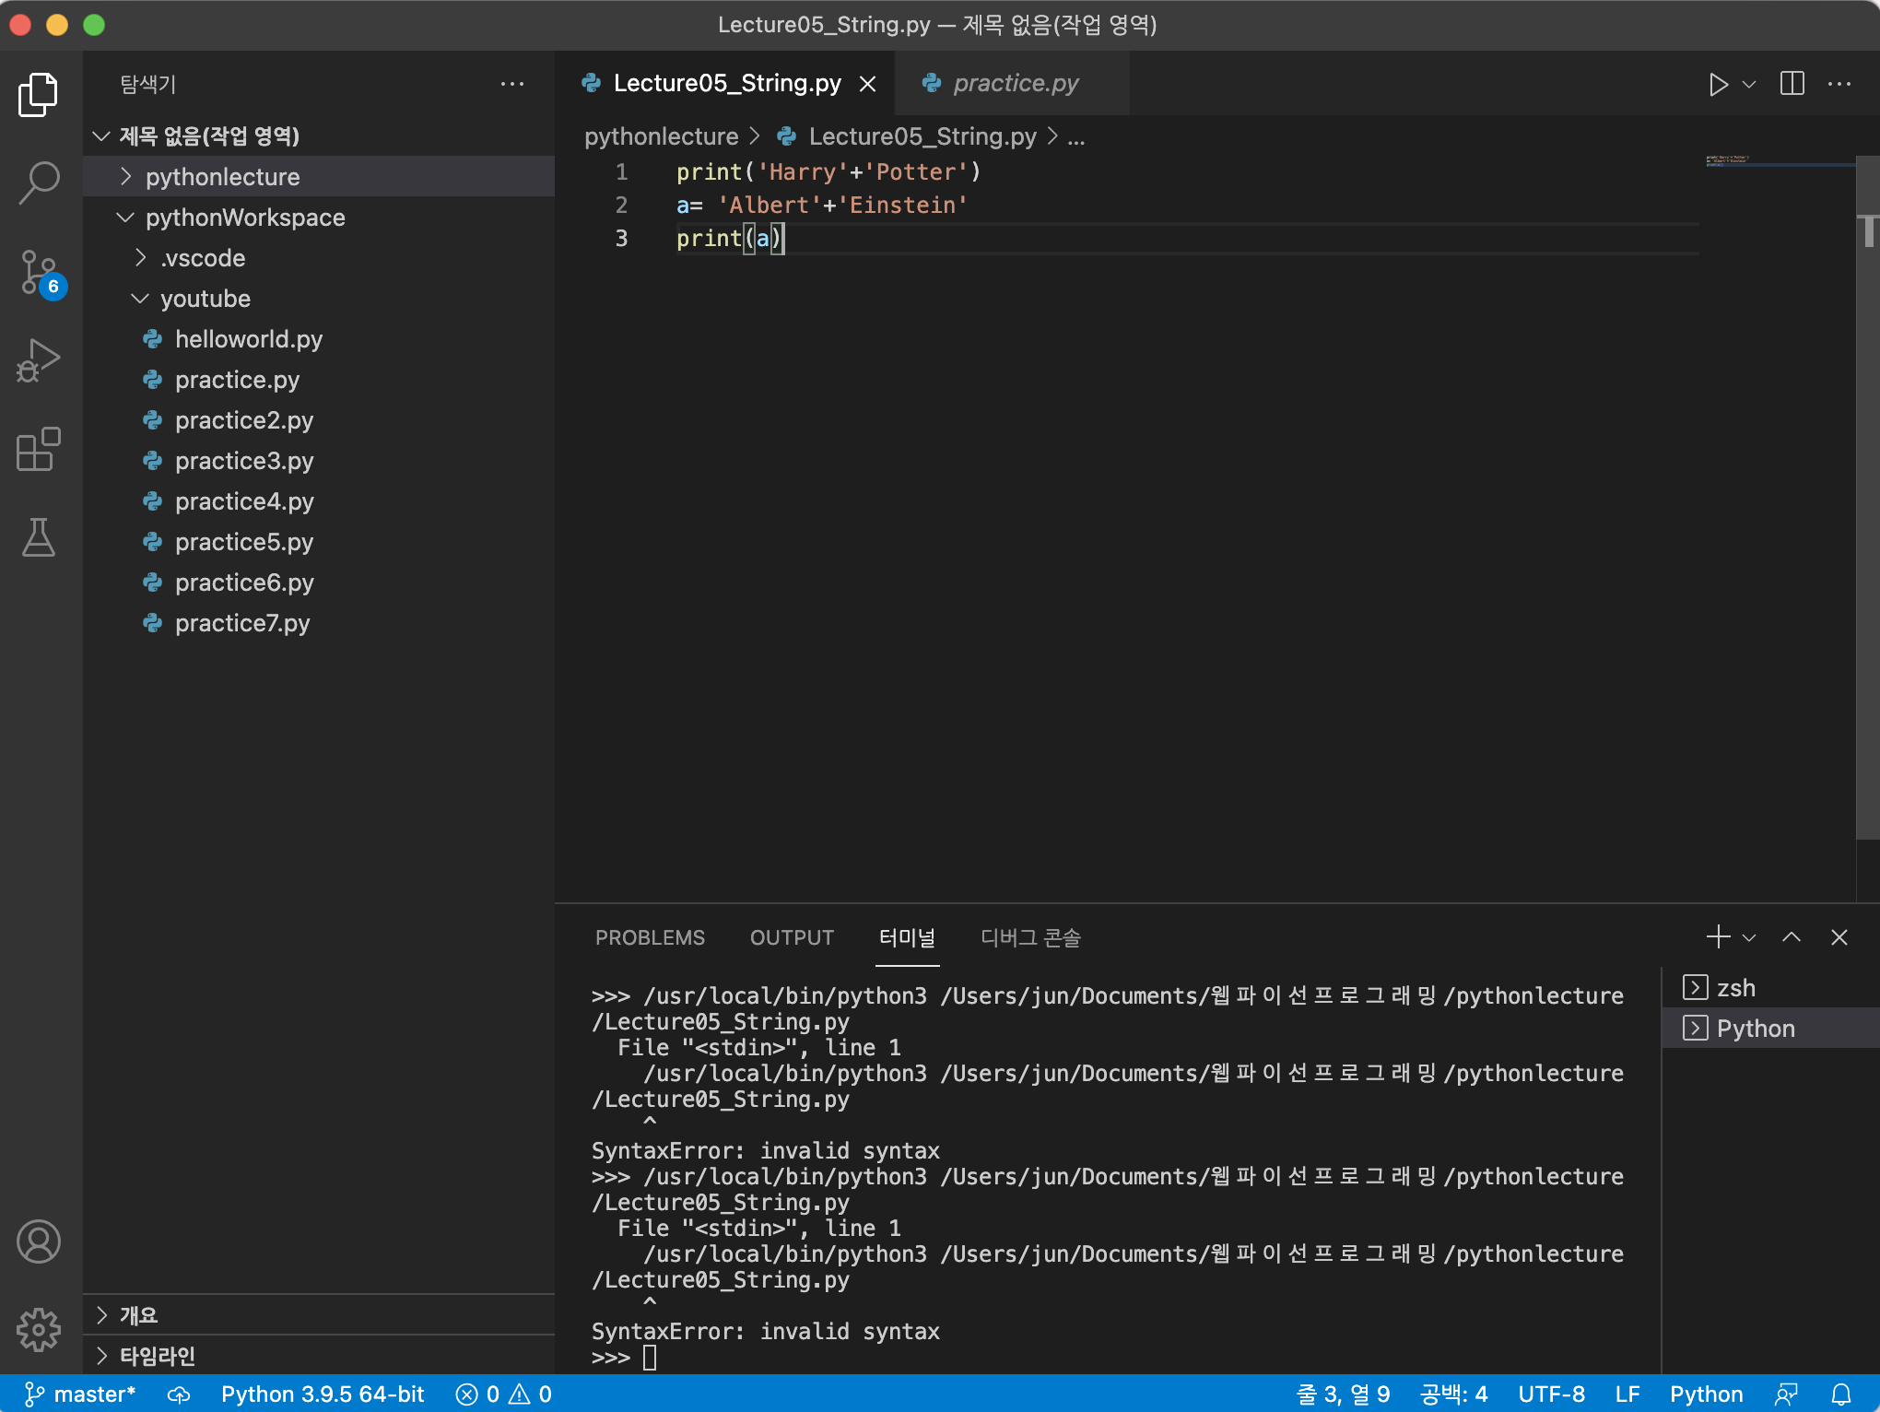Click pythonlecture in the breadcrumb path
The height and width of the screenshot is (1412, 1880).
pos(661,136)
